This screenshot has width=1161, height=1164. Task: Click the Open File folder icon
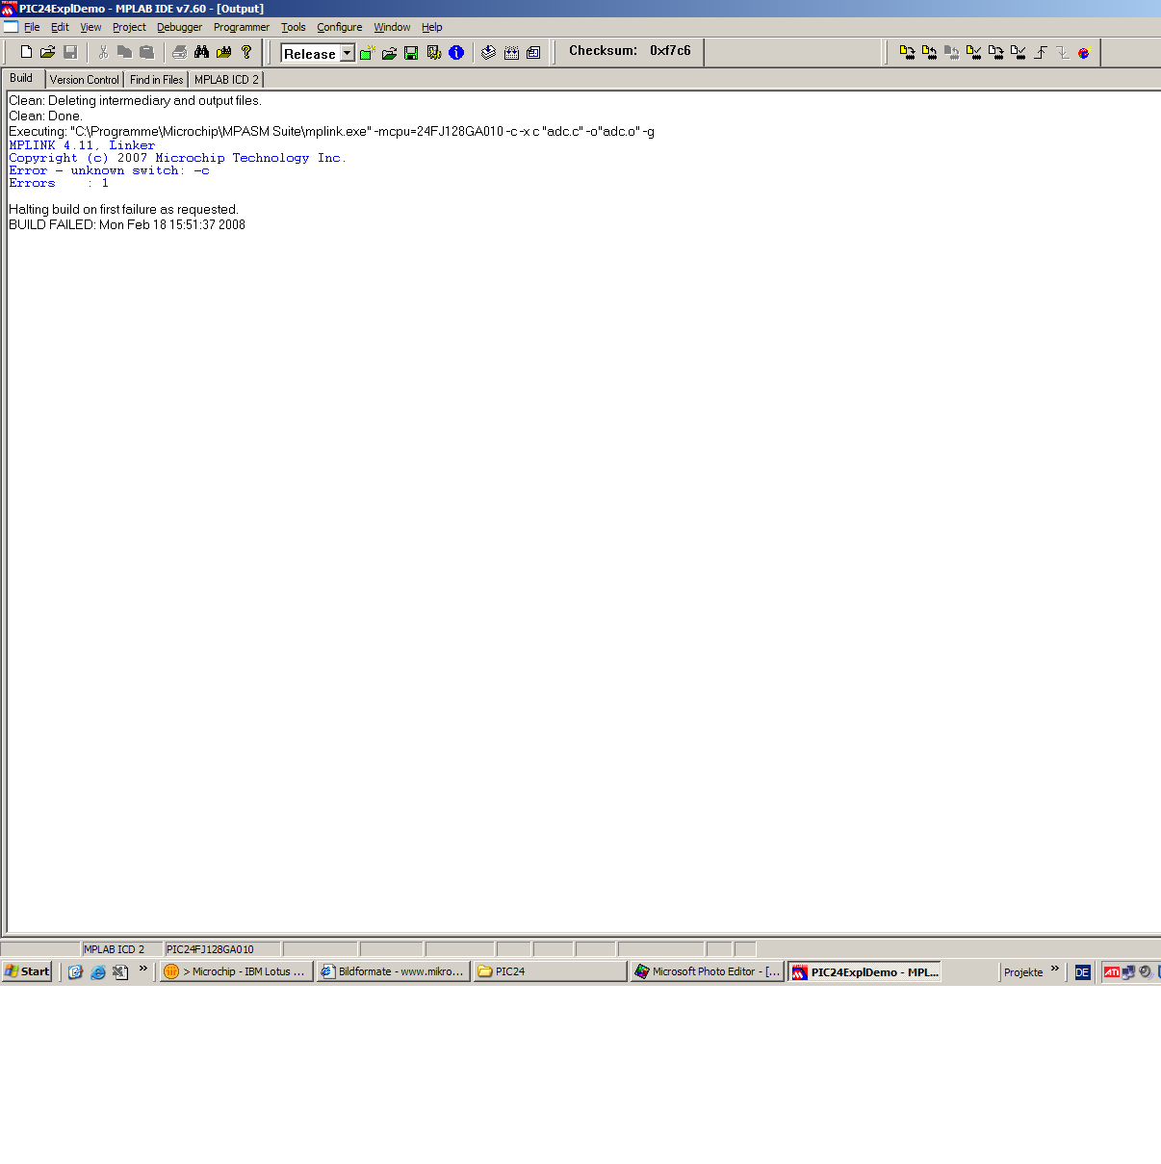[x=47, y=52]
